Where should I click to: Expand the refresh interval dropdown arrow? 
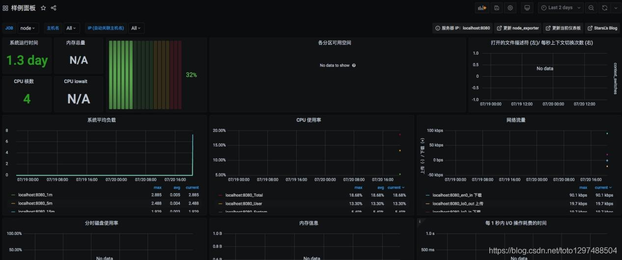tap(615, 8)
